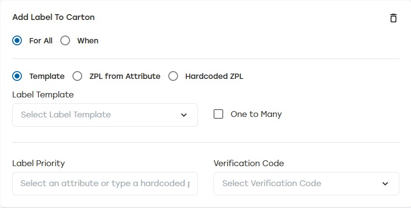Click the Add Label To Carton heading
This screenshot has height=208, width=411.
point(54,17)
